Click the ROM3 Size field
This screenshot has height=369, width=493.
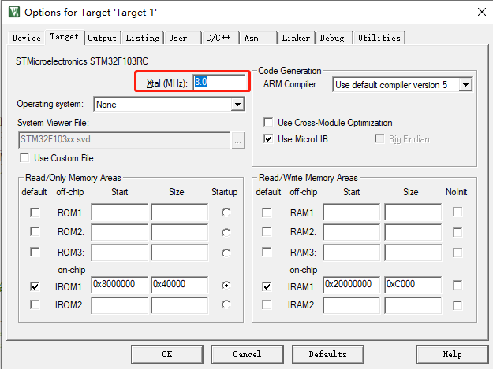coord(180,253)
